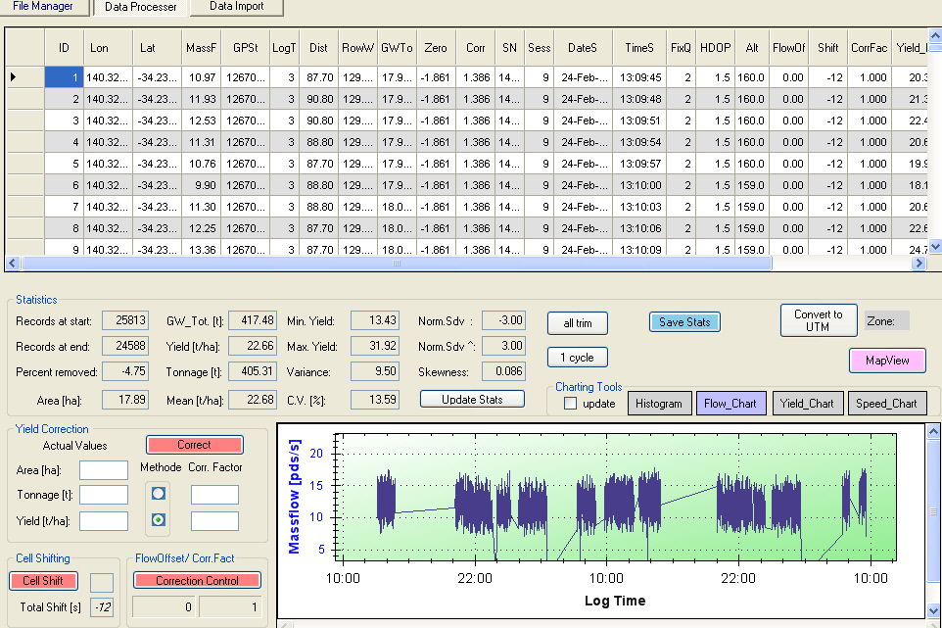The width and height of the screenshot is (942, 628).
Task: Select the upper Methode radio button
Action: pos(159,494)
